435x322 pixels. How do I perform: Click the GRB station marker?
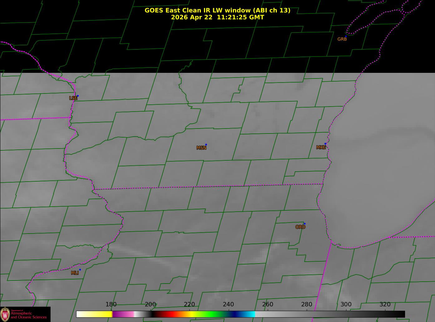(346, 36)
